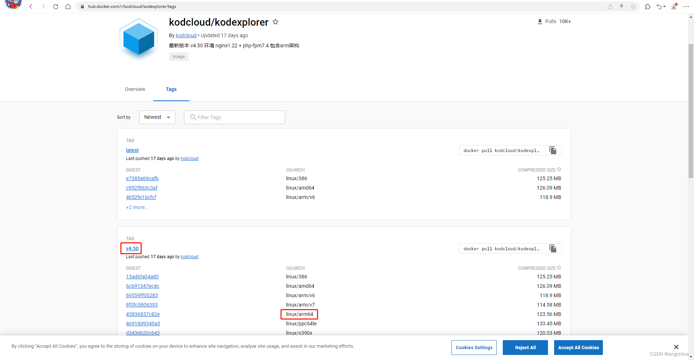Copy the docker pull command for latest
The height and width of the screenshot is (360, 694).
553,150
